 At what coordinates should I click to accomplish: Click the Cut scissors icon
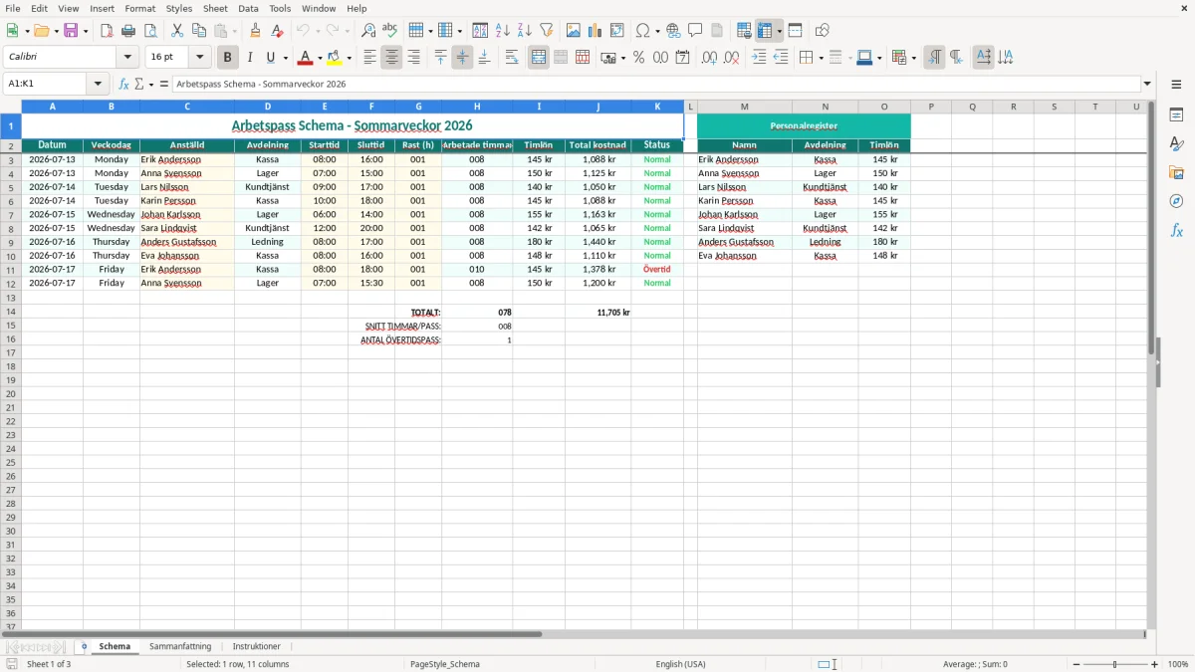pyautogui.click(x=177, y=31)
